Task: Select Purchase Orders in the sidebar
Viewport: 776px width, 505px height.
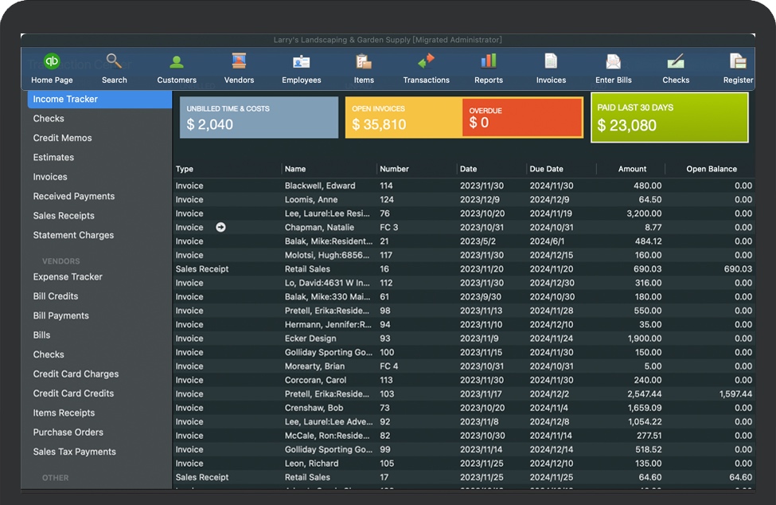Action: click(x=68, y=433)
